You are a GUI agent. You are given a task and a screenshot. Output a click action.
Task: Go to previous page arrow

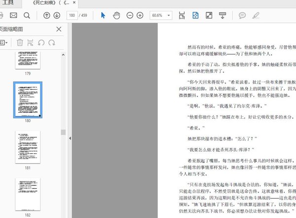(x=47, y=15)
